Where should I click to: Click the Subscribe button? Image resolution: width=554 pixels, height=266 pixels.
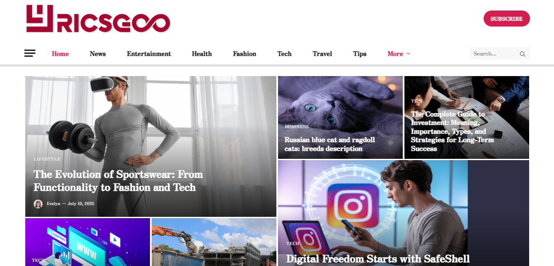pyautogui.click(x=506, y=18)
